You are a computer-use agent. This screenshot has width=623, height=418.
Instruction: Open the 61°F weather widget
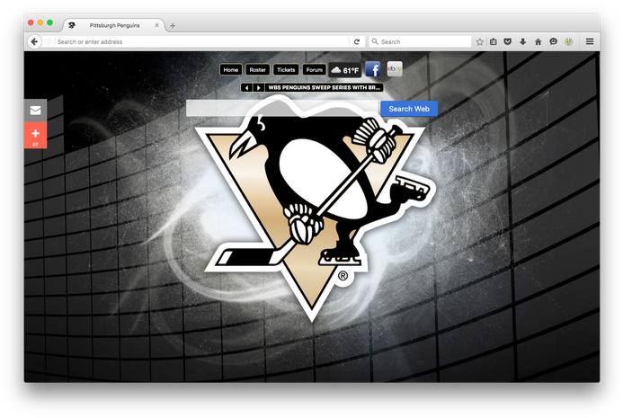click(x=345, y=70)
